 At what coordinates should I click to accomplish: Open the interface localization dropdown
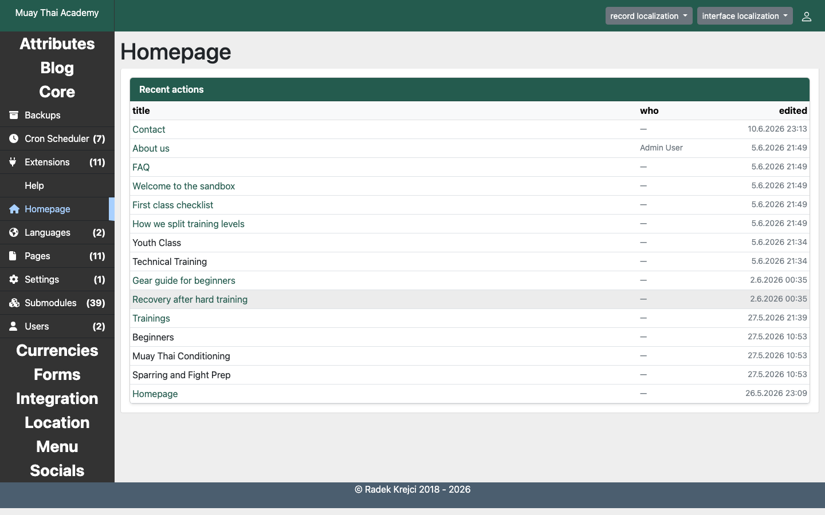click(x=745, y=16)
